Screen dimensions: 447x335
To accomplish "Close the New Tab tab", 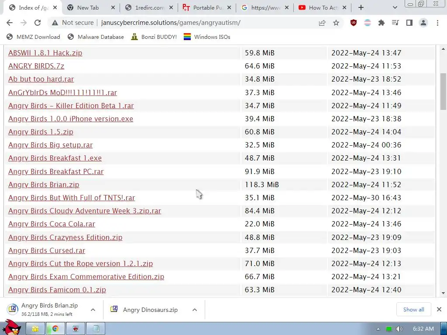I will [113, 8].
